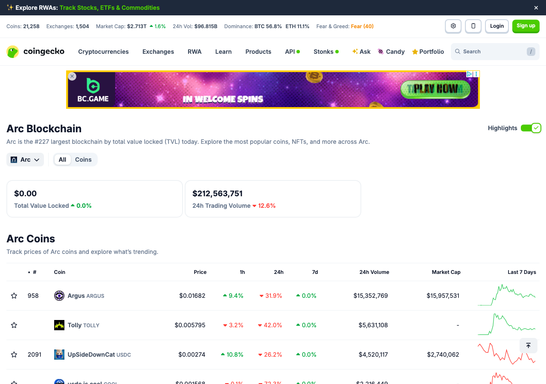546x384 pixels.
Task: Click the BC.GAME Play Now ad button
Action: tap(436, 89)
